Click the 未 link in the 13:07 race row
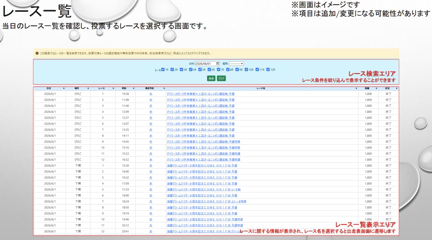This screenshot has height=240, width=432. [150, 124]
